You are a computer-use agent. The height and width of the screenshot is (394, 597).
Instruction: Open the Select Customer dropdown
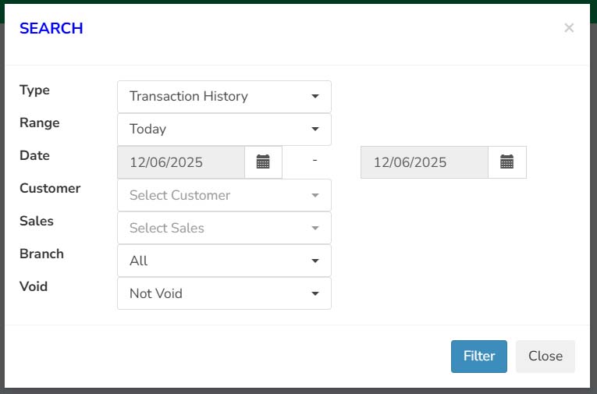coord(224,195)
